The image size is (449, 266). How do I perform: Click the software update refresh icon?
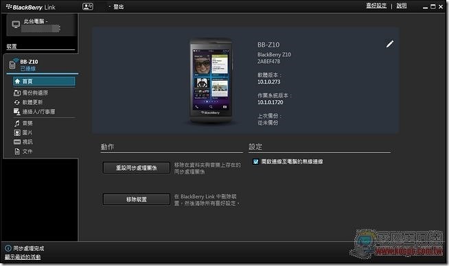(x=17, y=102)
